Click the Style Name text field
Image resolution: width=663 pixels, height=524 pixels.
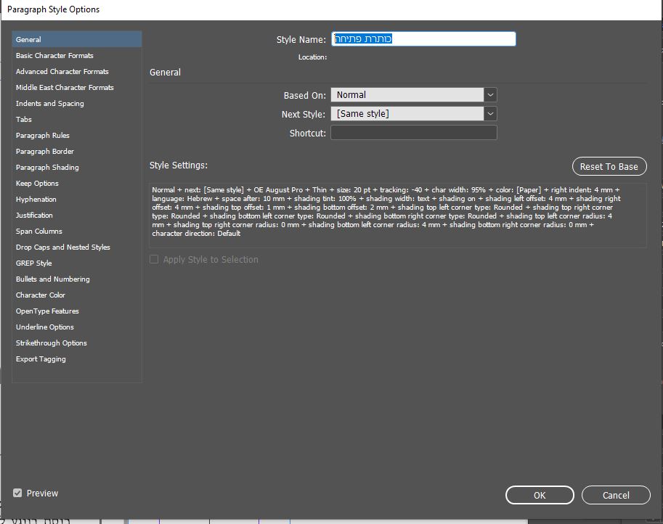click(x=423, y=39)
